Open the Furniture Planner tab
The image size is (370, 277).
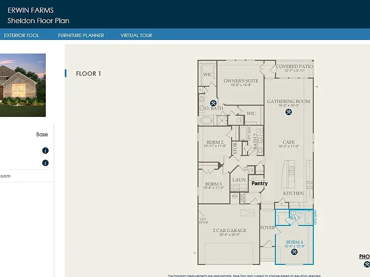click(81, 35)
